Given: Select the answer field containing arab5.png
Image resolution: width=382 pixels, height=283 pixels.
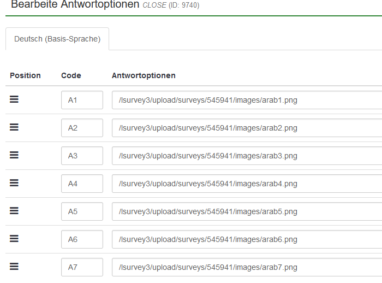Looking at the screenshot, I should tap(247, 212).
